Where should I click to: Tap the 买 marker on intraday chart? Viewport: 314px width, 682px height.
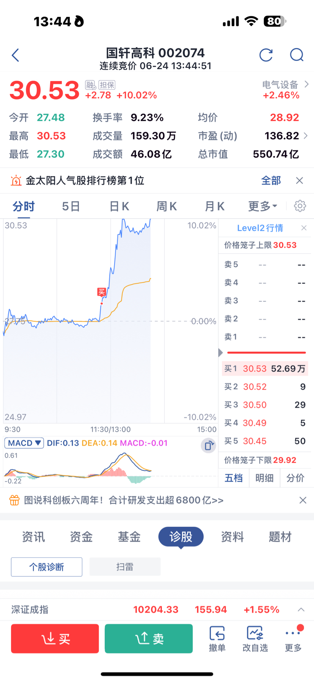(102, 292)
